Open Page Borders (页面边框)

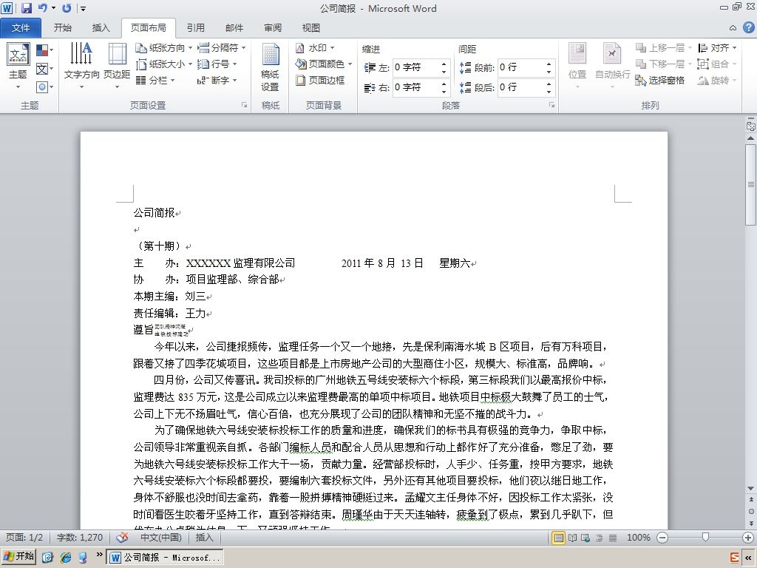coord(320,80)
